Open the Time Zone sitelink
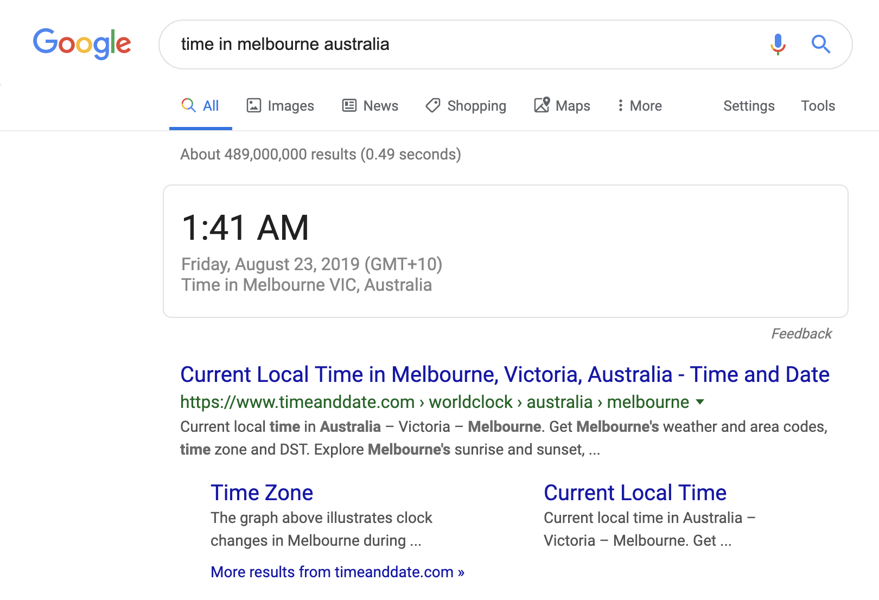This screenshot has width=879, height=600. click(262, 493)
